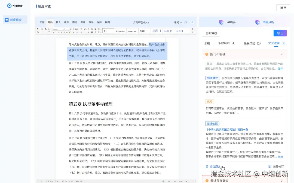
Task: Expand the 指代不明确 risk panel
Action: (282, 54)
